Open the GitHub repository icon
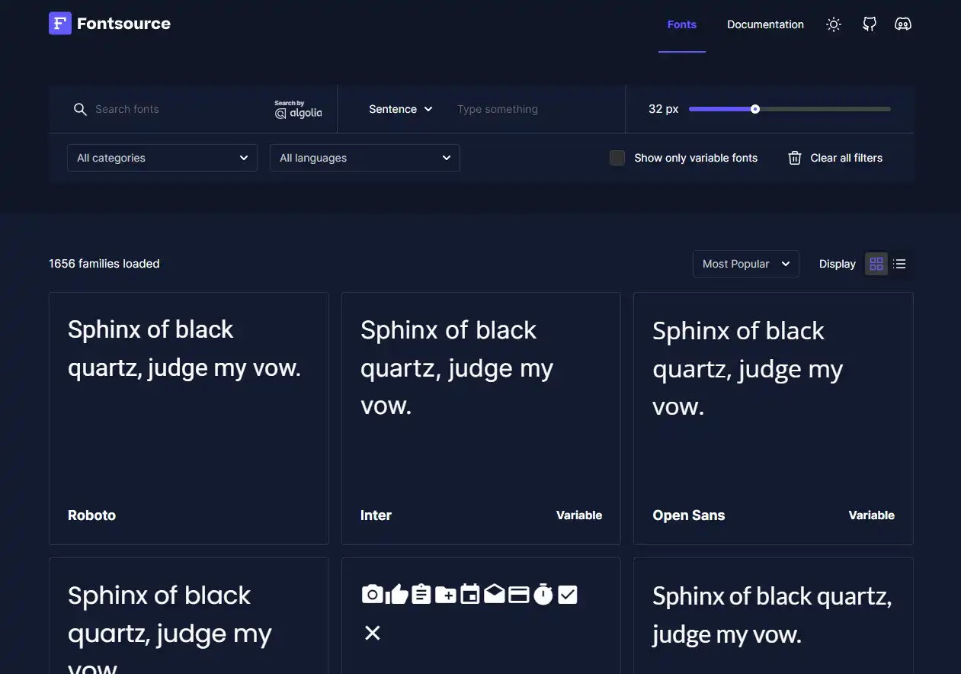The height and width of the screenshot is (674, 961). coord(870,24)
